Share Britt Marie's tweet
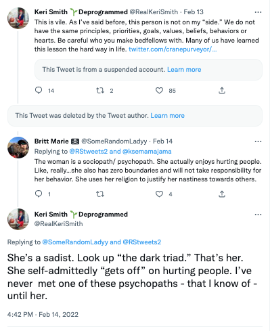Screen dimensions: 270x331 coord(222,194)
